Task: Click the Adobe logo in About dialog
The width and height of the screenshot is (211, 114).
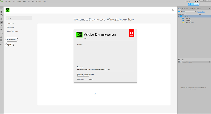Action: pos(132,33)
